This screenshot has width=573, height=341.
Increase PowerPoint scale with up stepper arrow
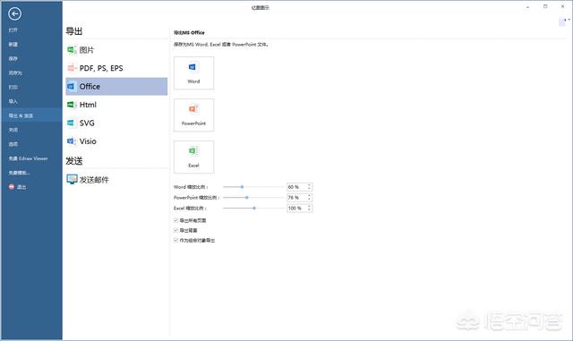(310, 195)
